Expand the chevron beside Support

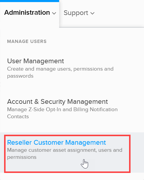pos(92,13)
